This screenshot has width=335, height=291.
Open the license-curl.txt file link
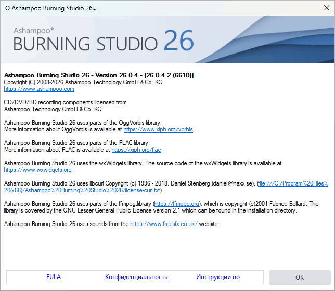click(x=166, y=187)
